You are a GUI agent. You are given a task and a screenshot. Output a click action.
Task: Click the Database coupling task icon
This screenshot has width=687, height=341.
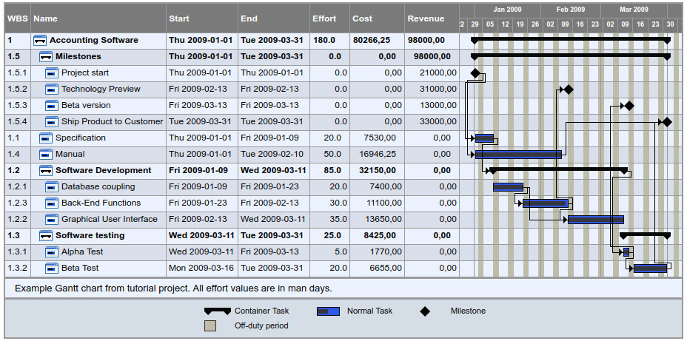pyautogui.click(x=52, y=186)
